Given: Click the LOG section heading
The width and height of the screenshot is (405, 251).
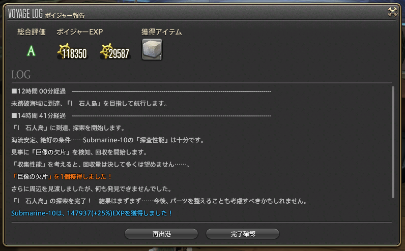Looking at the screenshot, I should tap(21, 75).
